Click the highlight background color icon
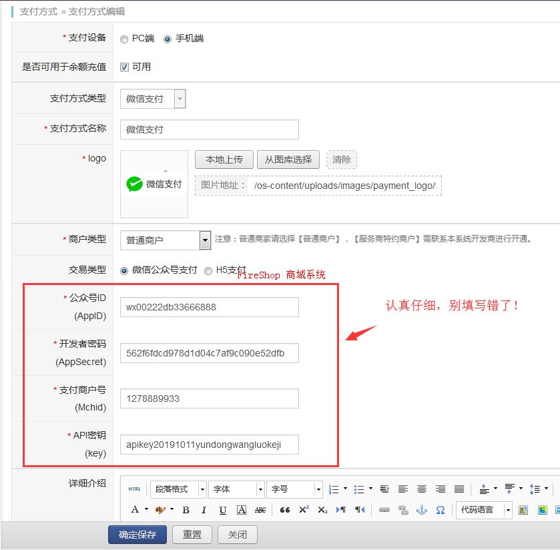This screenshot has height=550, width=560. pyautogui.click(x=160, y=510)
